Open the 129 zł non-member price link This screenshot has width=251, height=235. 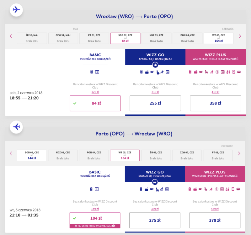click(95, 92)
